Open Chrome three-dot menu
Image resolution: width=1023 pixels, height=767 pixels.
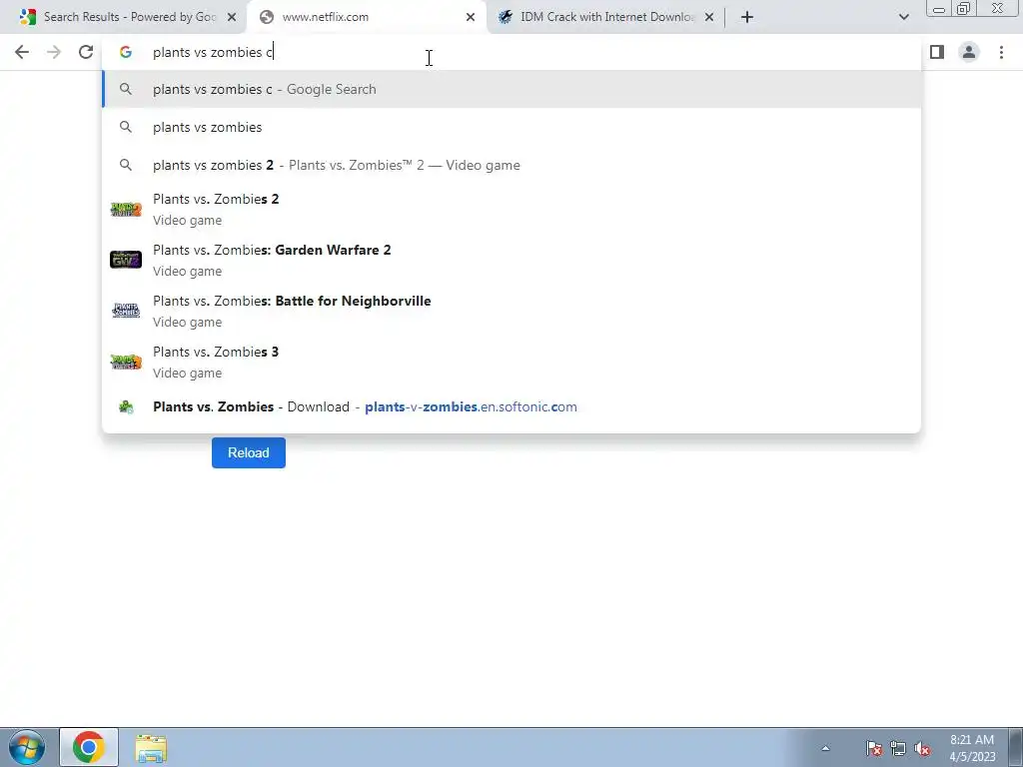[1001, 52]
